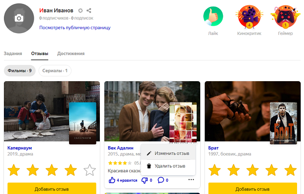This screenshot has height=194, width=304.
Task: Upload avatar via camera icon
Action: tap(19, 18)
